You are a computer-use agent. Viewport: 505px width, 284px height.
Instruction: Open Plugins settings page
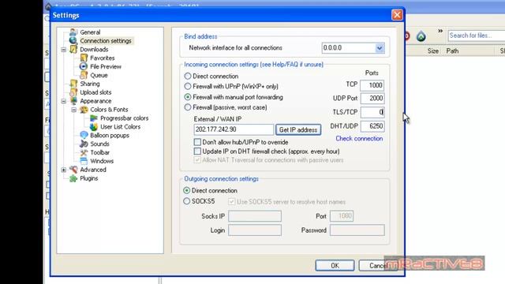(x=89, y=178)
